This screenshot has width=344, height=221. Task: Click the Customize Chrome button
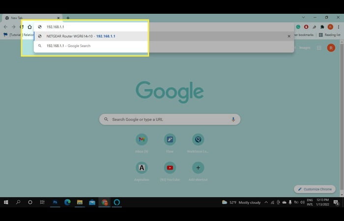point(315,189)
